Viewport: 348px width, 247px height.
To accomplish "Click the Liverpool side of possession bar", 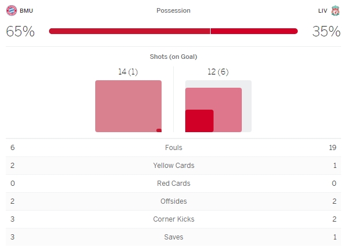I will (x=254, y=31).
